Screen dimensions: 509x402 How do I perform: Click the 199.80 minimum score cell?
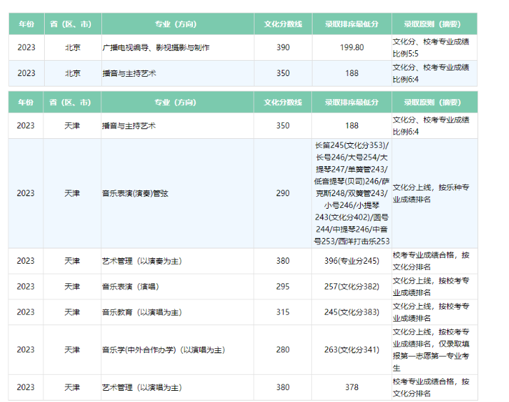[x=352, y=47]
